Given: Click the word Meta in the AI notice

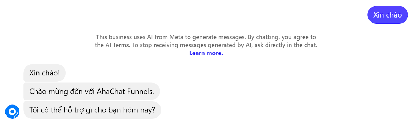Looking at the screenshot, I should 176,37.
